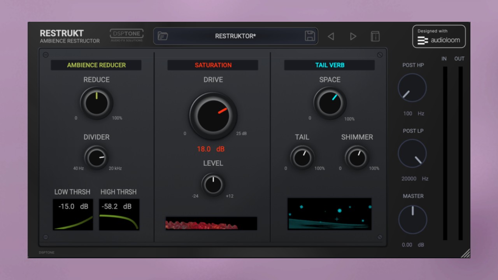Click the DSPTONE logo
This screenshot has height=280, width=498.
coord(126,35)
